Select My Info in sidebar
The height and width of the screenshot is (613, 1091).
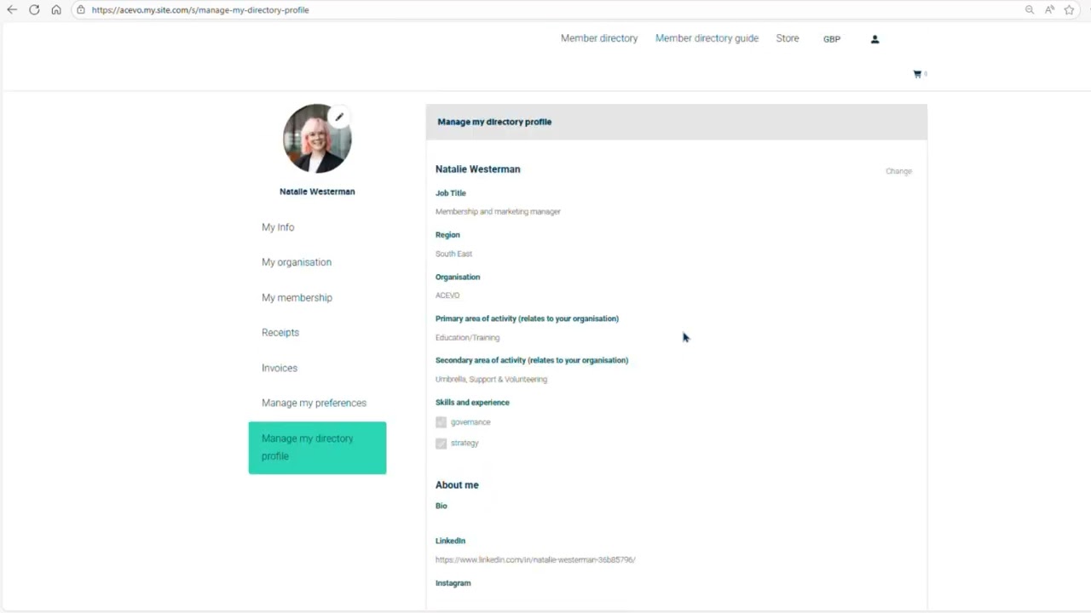(278, 227)
